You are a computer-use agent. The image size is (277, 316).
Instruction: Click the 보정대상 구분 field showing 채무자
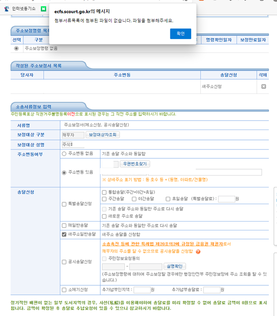click(x=73, y=135)
